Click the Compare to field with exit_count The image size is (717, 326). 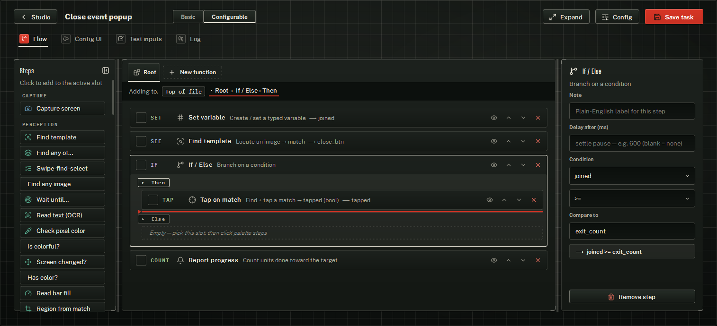pos(632,231)
